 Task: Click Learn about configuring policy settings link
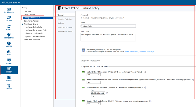tap(139, 51)
